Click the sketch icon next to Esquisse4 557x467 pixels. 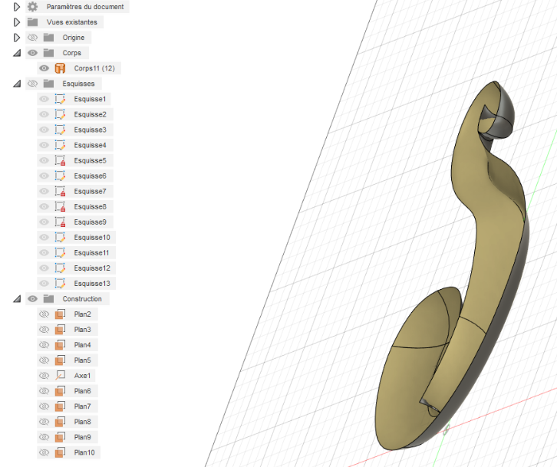point(60,145)
